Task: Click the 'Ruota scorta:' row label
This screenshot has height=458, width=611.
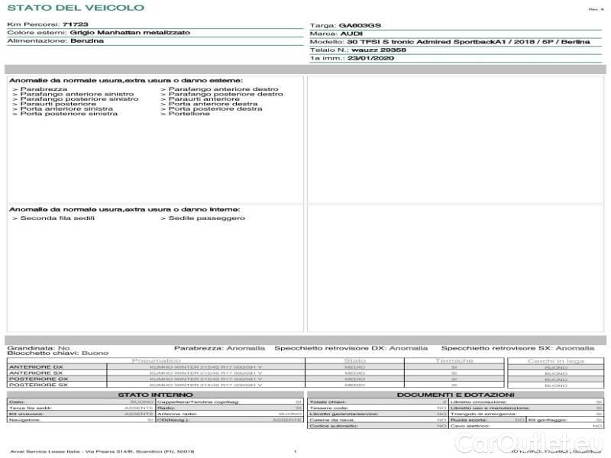Action: (x=468, y=420)
